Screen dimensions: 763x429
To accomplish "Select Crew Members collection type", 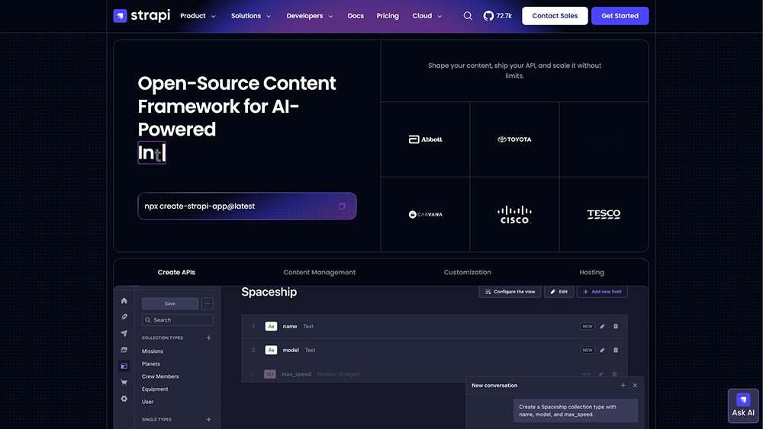I will click(160, 376).
